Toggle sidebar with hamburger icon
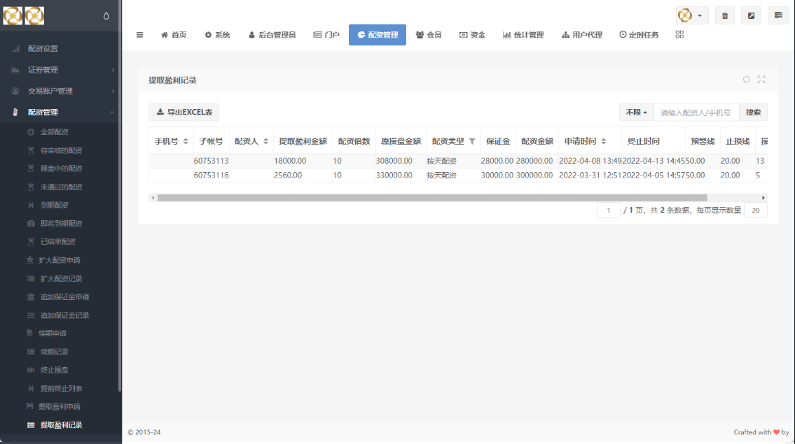 tap(139, 35)
